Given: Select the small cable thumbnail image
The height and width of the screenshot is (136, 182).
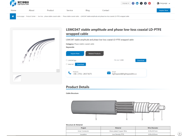Looking at the screenshot, I should (x=17, y=78).
